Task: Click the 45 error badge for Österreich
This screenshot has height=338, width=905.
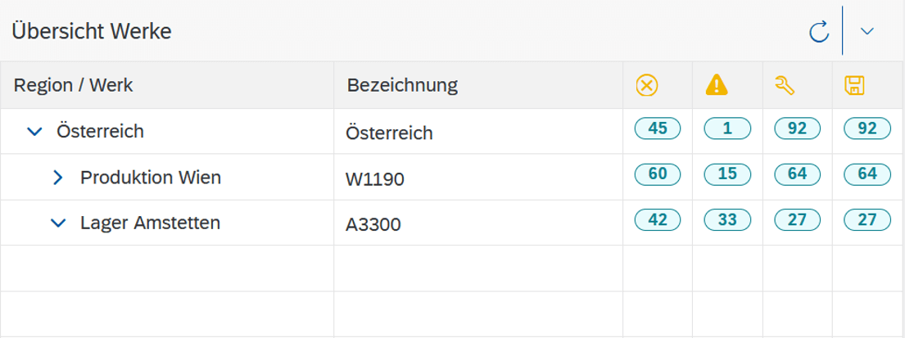Action: coord(658,128)
